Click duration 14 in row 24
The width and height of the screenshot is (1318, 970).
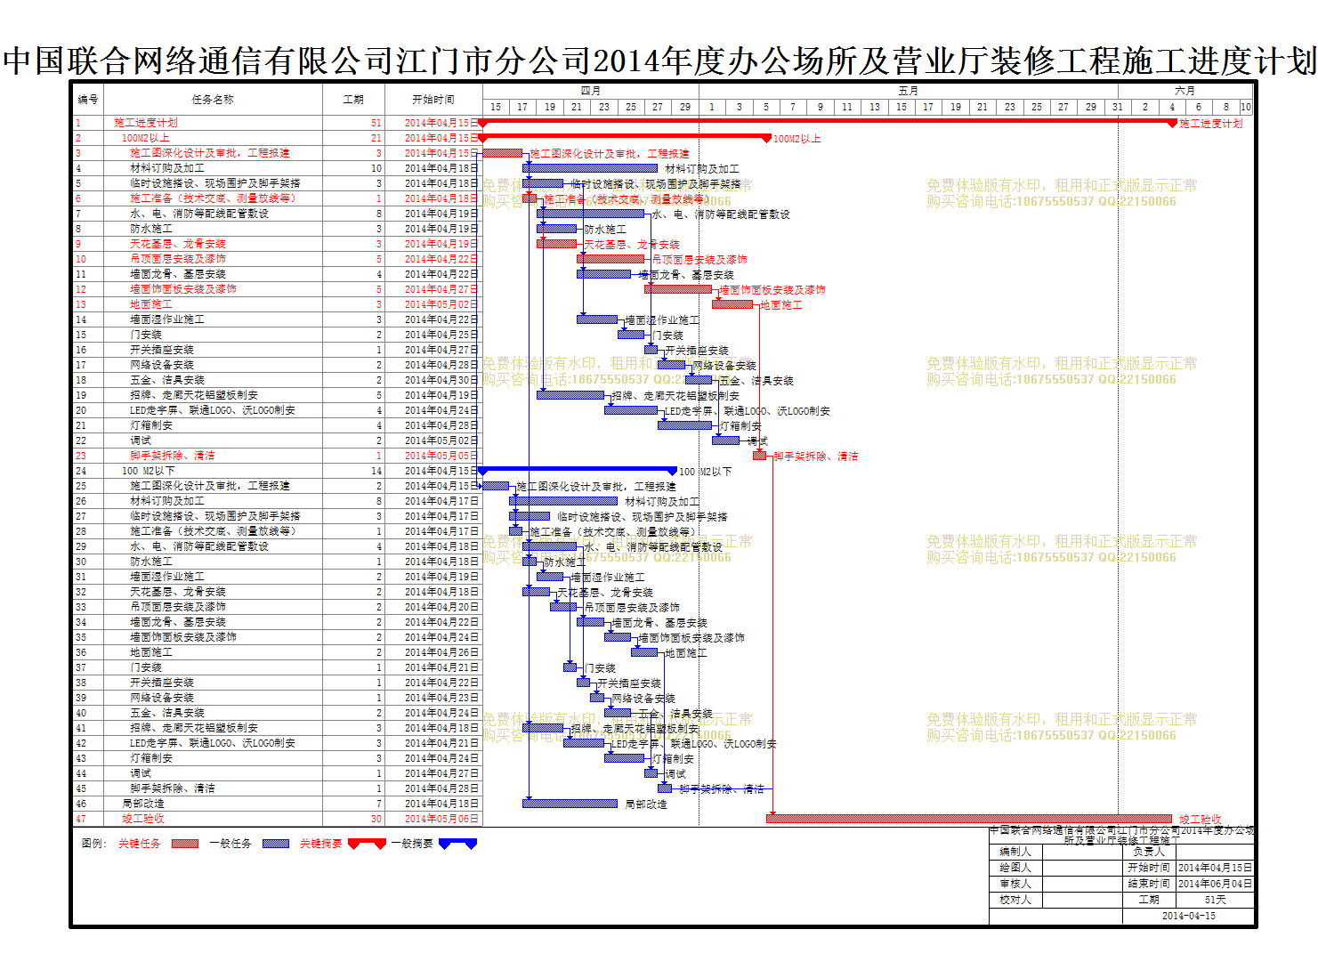376,471
